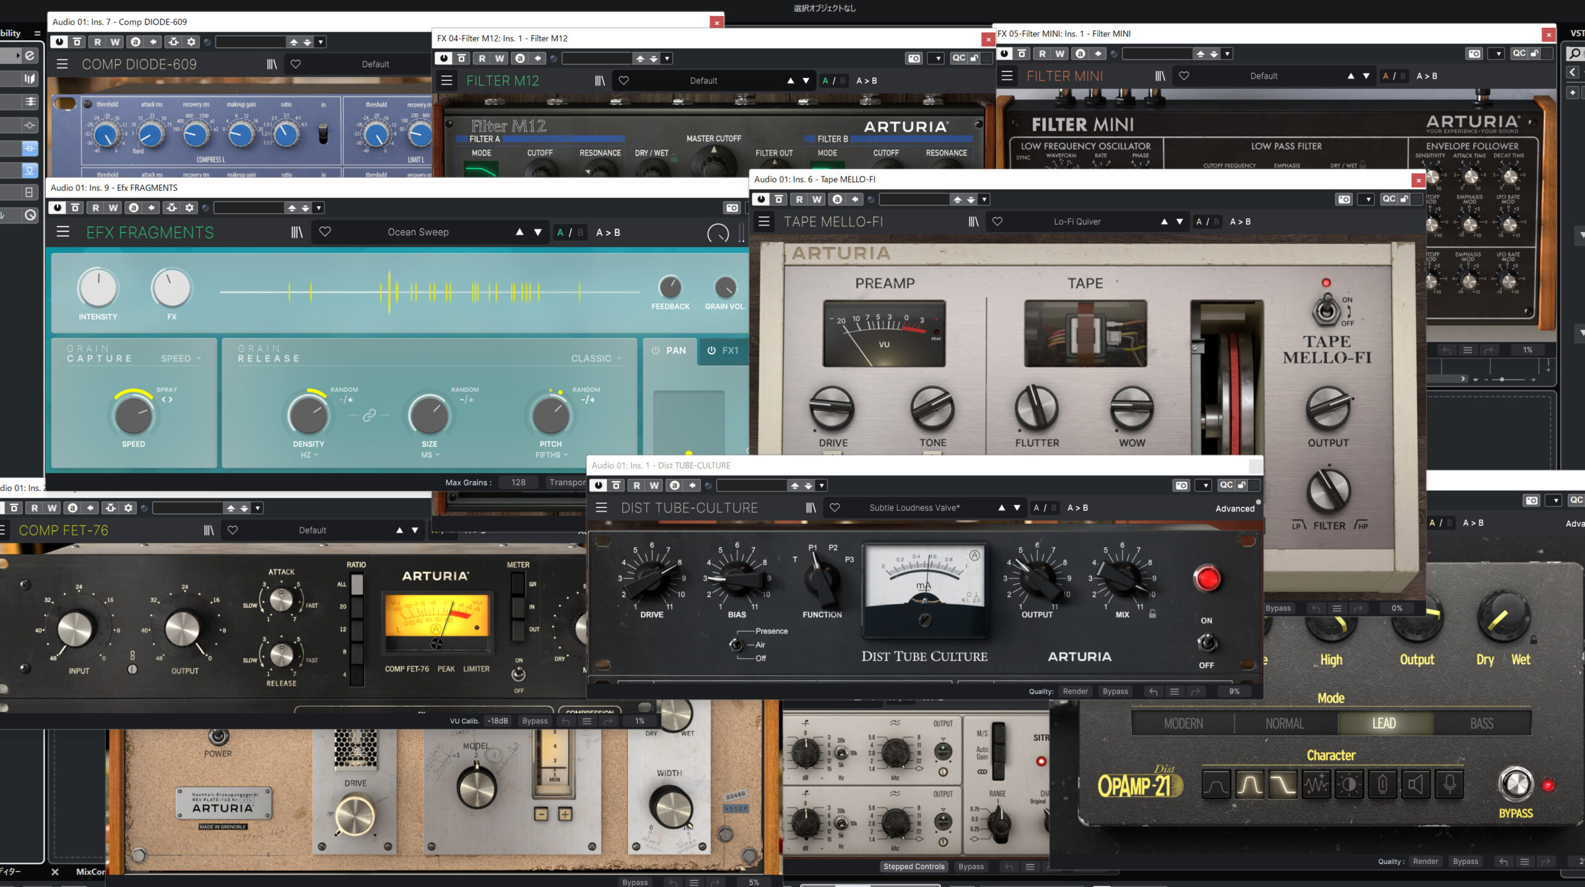Select BASS mode in OPAMP-21

point(1482,723)
